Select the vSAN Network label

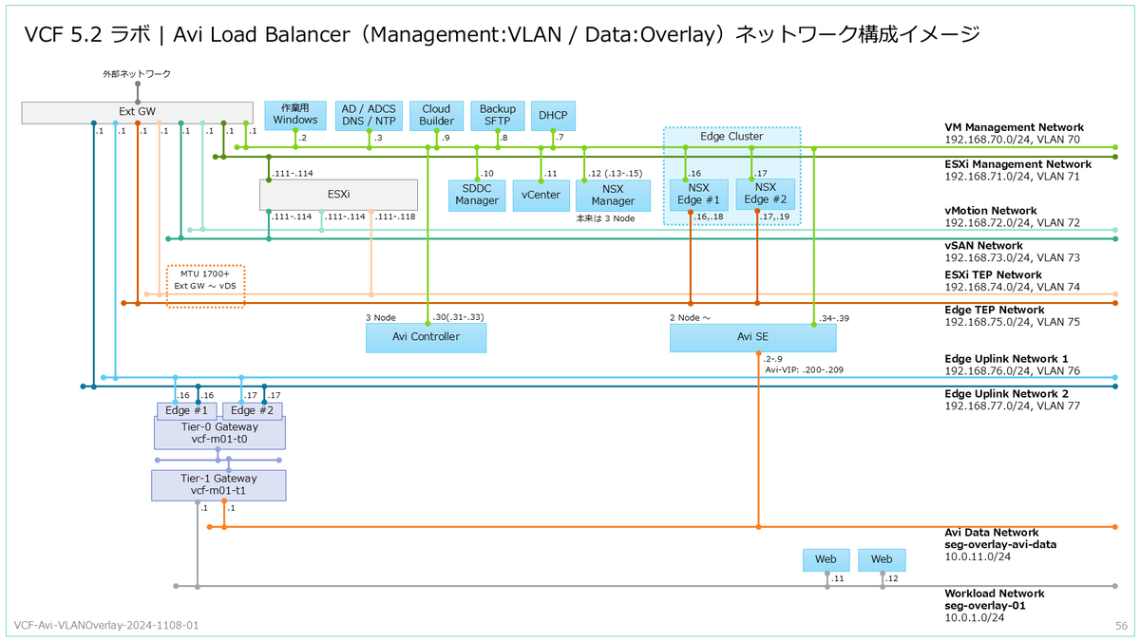pos(982,245)
